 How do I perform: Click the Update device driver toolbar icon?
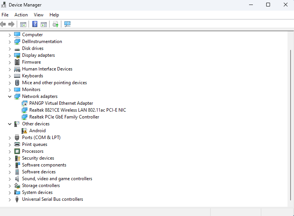(x=56, y=24)
